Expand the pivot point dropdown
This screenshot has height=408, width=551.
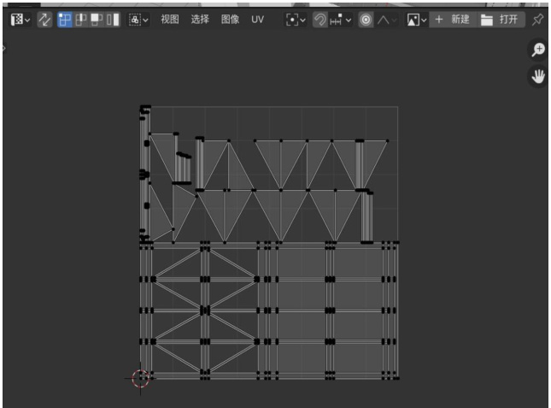(296, 19)
